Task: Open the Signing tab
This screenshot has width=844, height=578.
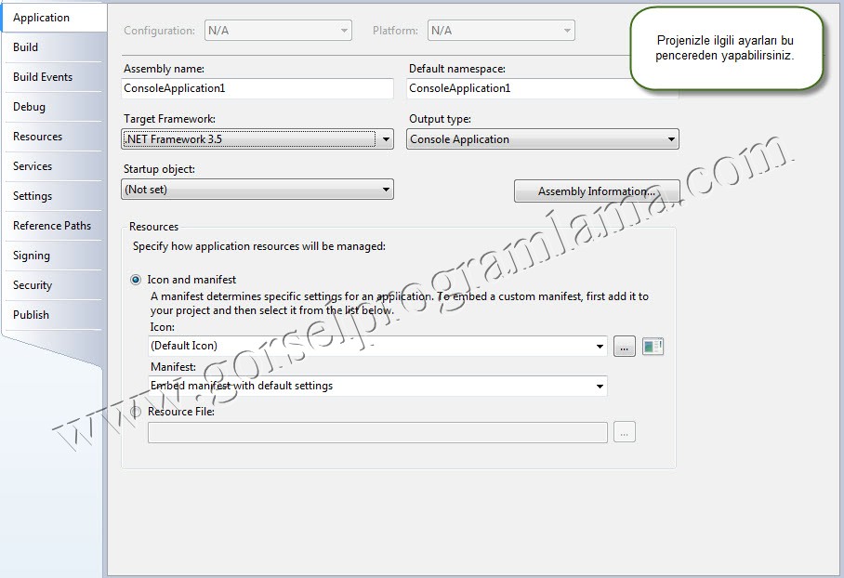Action: tap(32, 256)
